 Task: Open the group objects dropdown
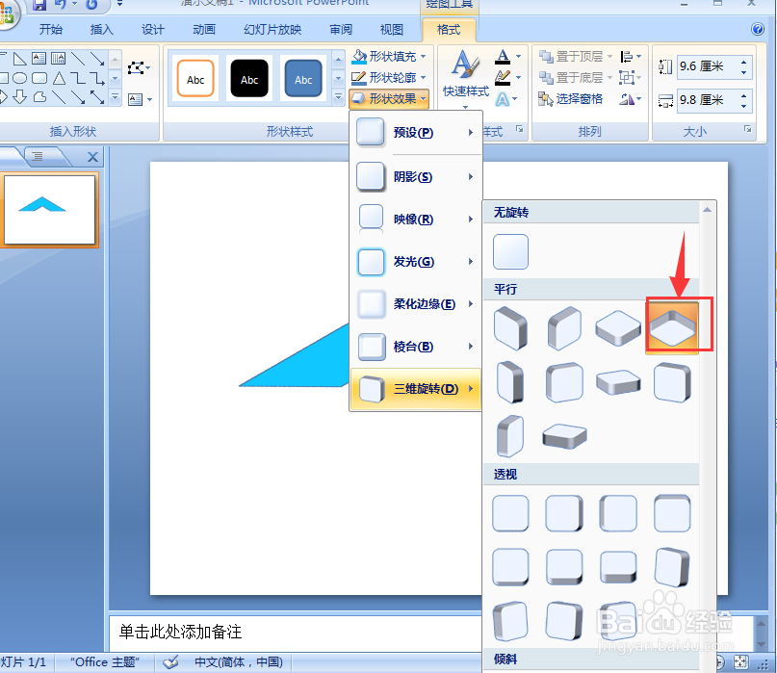pos(631,78)
